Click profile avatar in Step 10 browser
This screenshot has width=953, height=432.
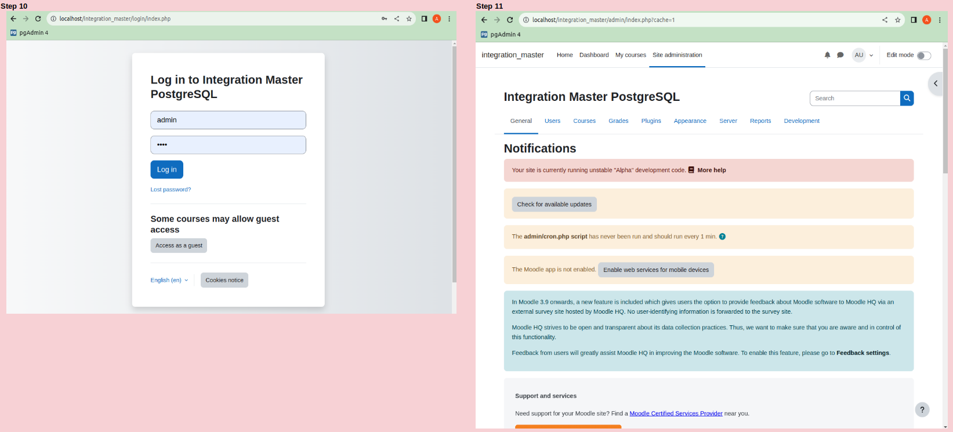click(437, 19)
